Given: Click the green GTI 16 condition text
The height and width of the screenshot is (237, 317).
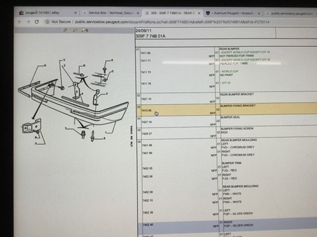Looking at the screenshot, I should point(226,83).
